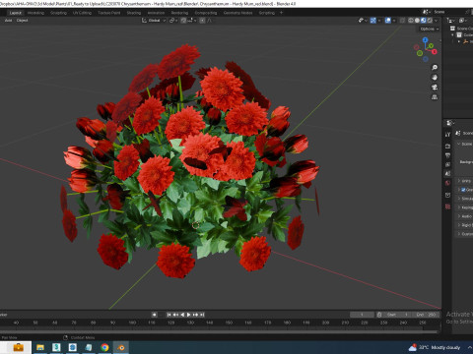Open the Scene properties tab

tap(447, 174)
